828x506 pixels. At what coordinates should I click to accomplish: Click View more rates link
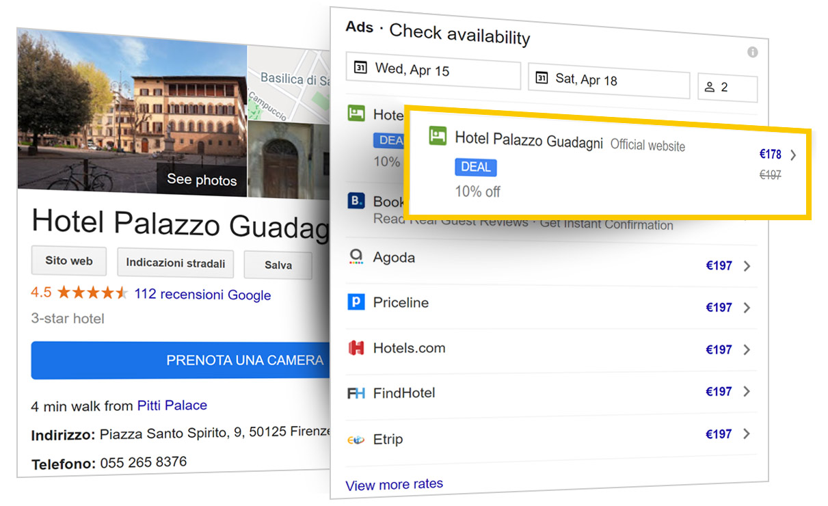click(394, 484)
